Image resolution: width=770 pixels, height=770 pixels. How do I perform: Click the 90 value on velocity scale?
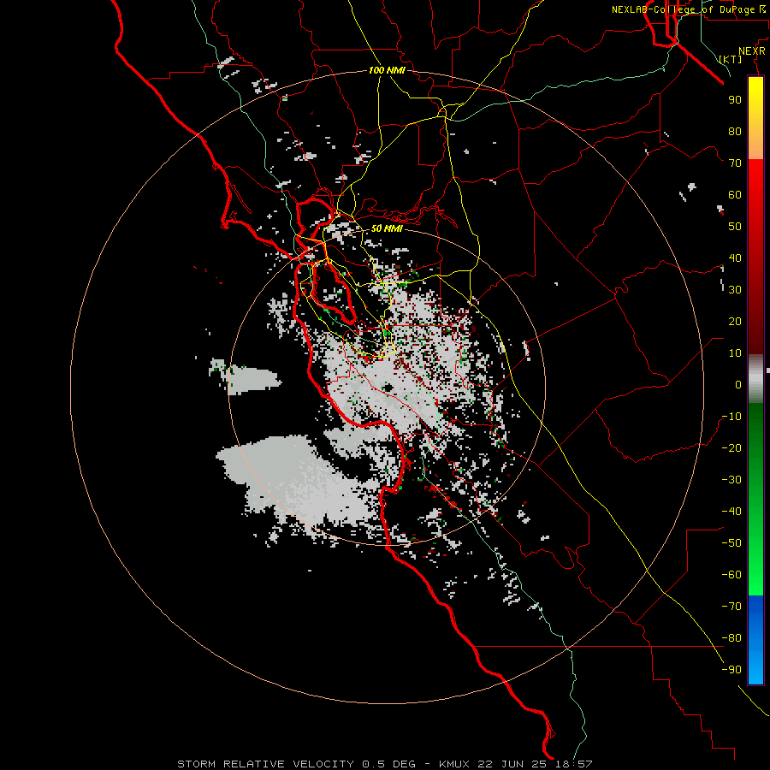[x=735, y=100]
